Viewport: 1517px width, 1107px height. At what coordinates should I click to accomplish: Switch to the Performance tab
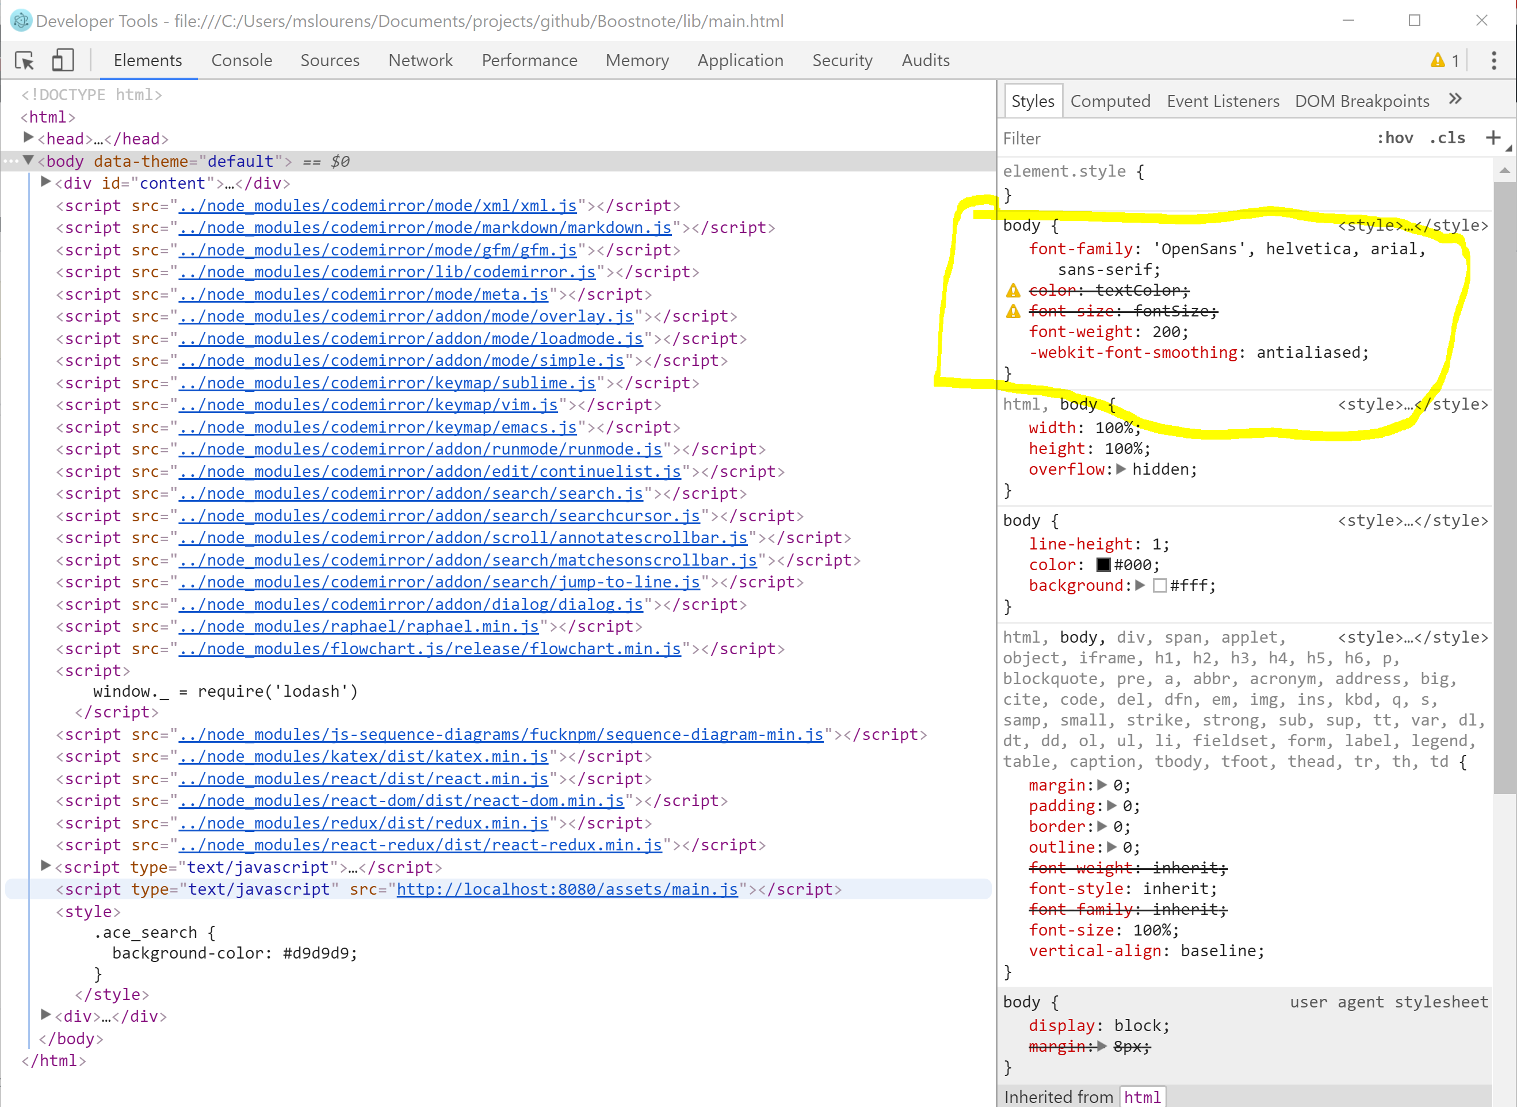(x=529, y=60)
